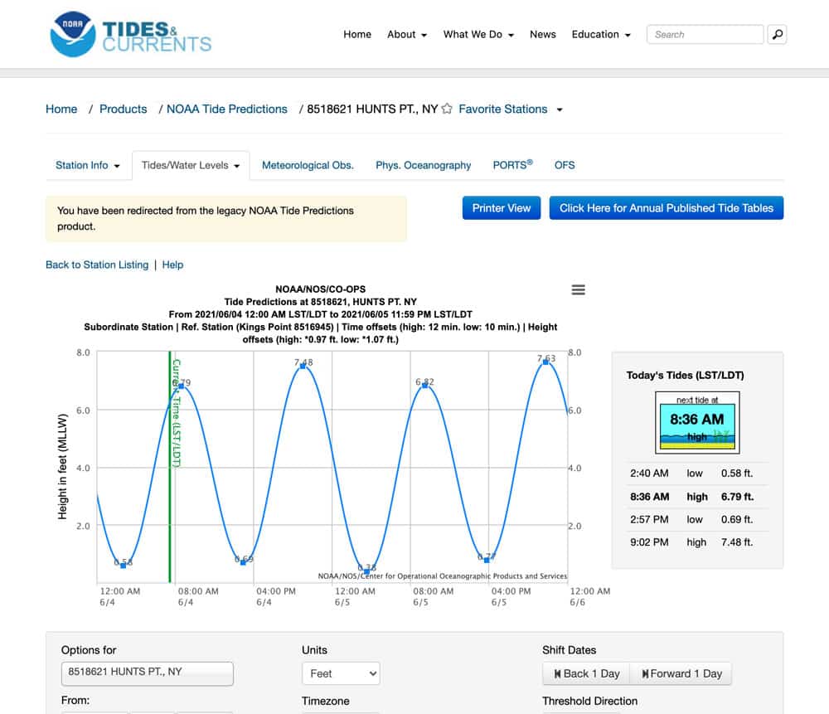Click the 04:00 PM 6/5 axis label
Viewport: 829px width, 714px height.
[x=511, y=596]
